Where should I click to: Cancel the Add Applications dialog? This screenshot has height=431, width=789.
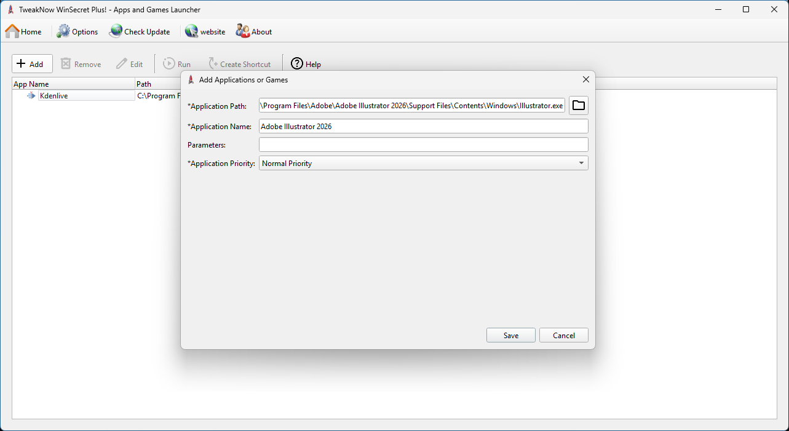click(x=563, y=335)
